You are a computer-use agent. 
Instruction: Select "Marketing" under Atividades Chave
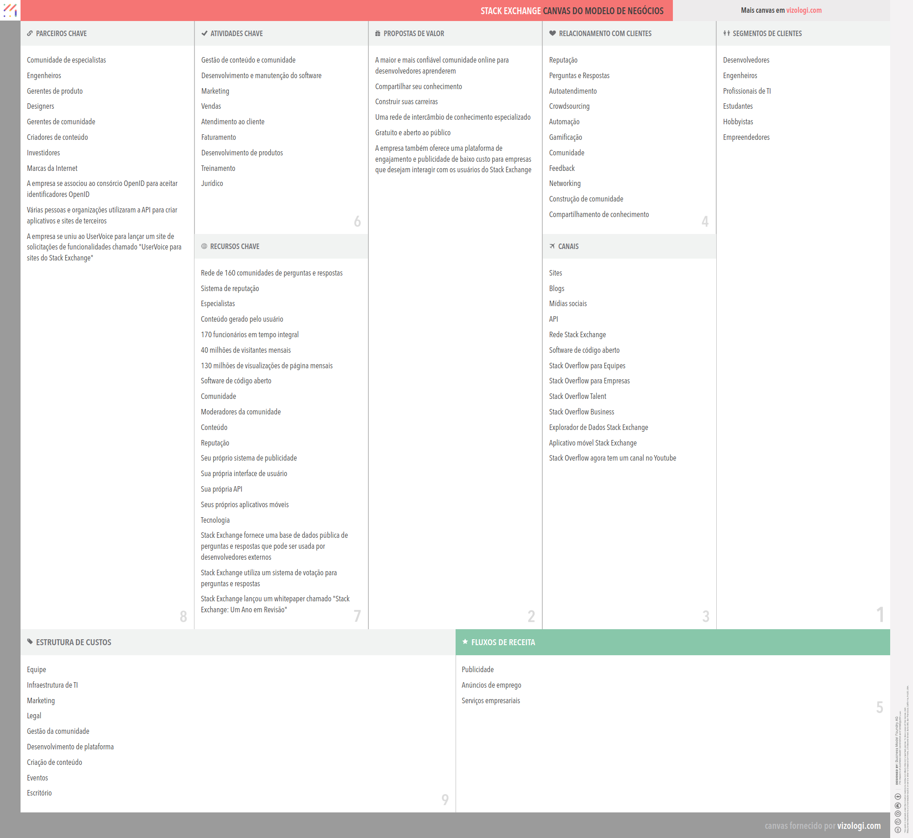coord(215,91)
